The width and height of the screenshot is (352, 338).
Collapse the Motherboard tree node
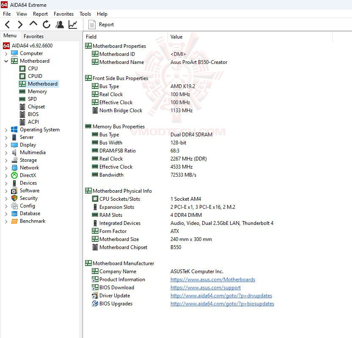tap(6, 61)
